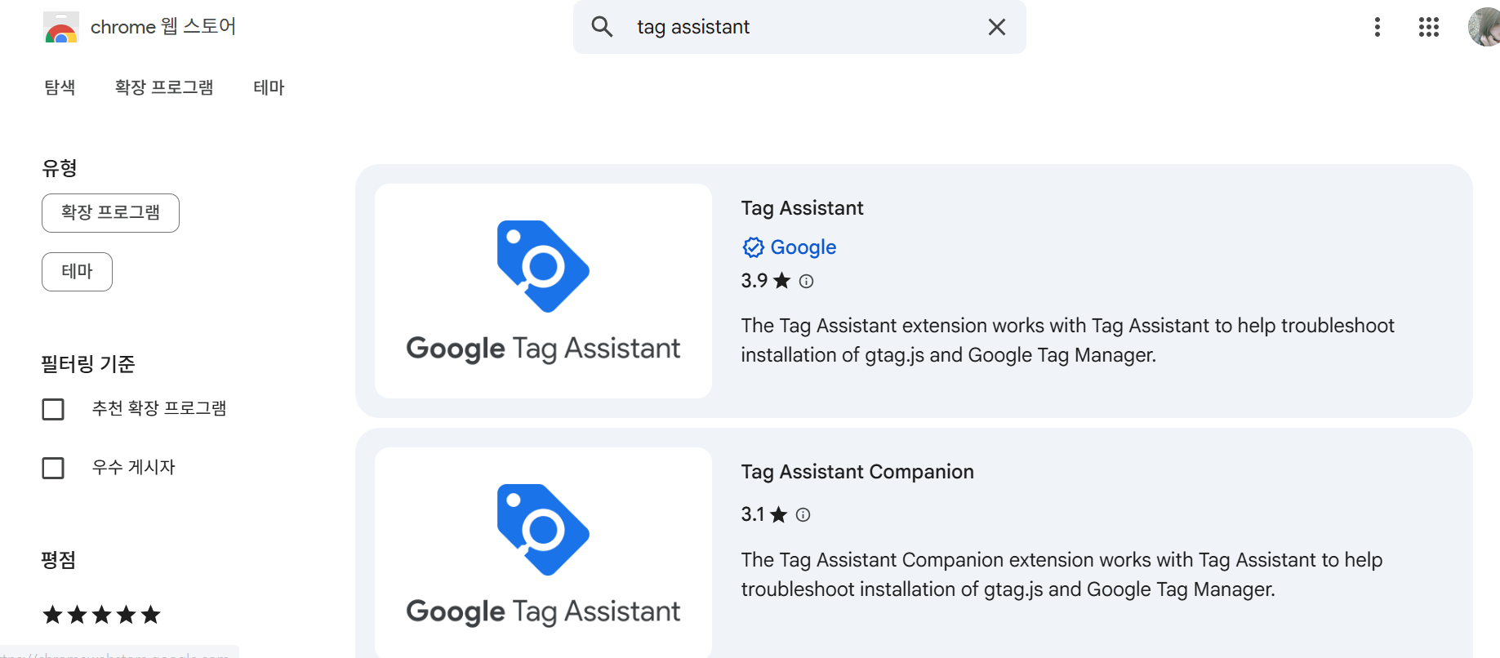Clear the search box with the X icon

pos(997,27)
